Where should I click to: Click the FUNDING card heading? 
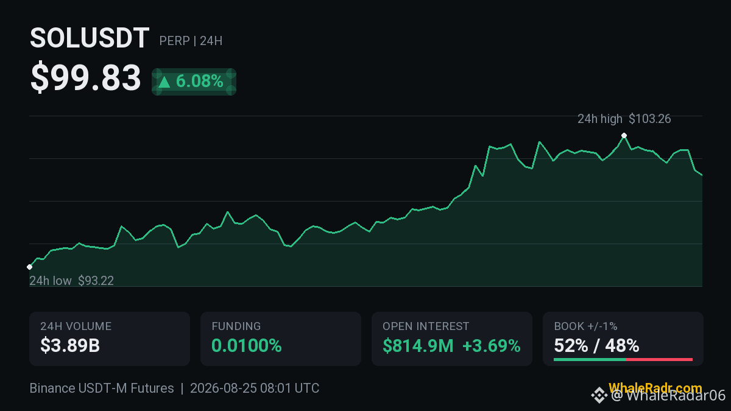point(236,326)
